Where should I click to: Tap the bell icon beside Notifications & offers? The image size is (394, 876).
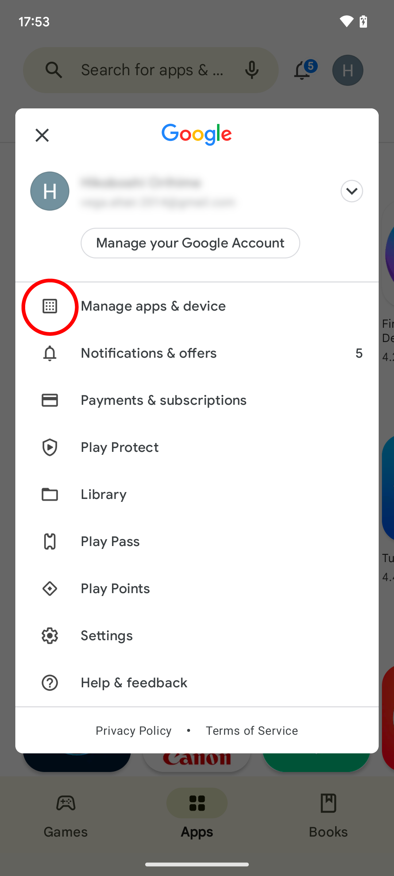(x=50, y=353)
